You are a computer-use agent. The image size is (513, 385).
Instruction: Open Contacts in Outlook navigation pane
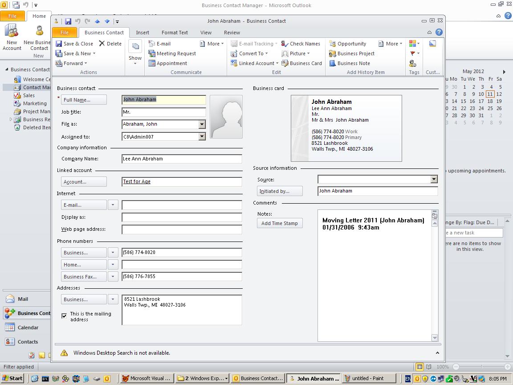[28, 342]
